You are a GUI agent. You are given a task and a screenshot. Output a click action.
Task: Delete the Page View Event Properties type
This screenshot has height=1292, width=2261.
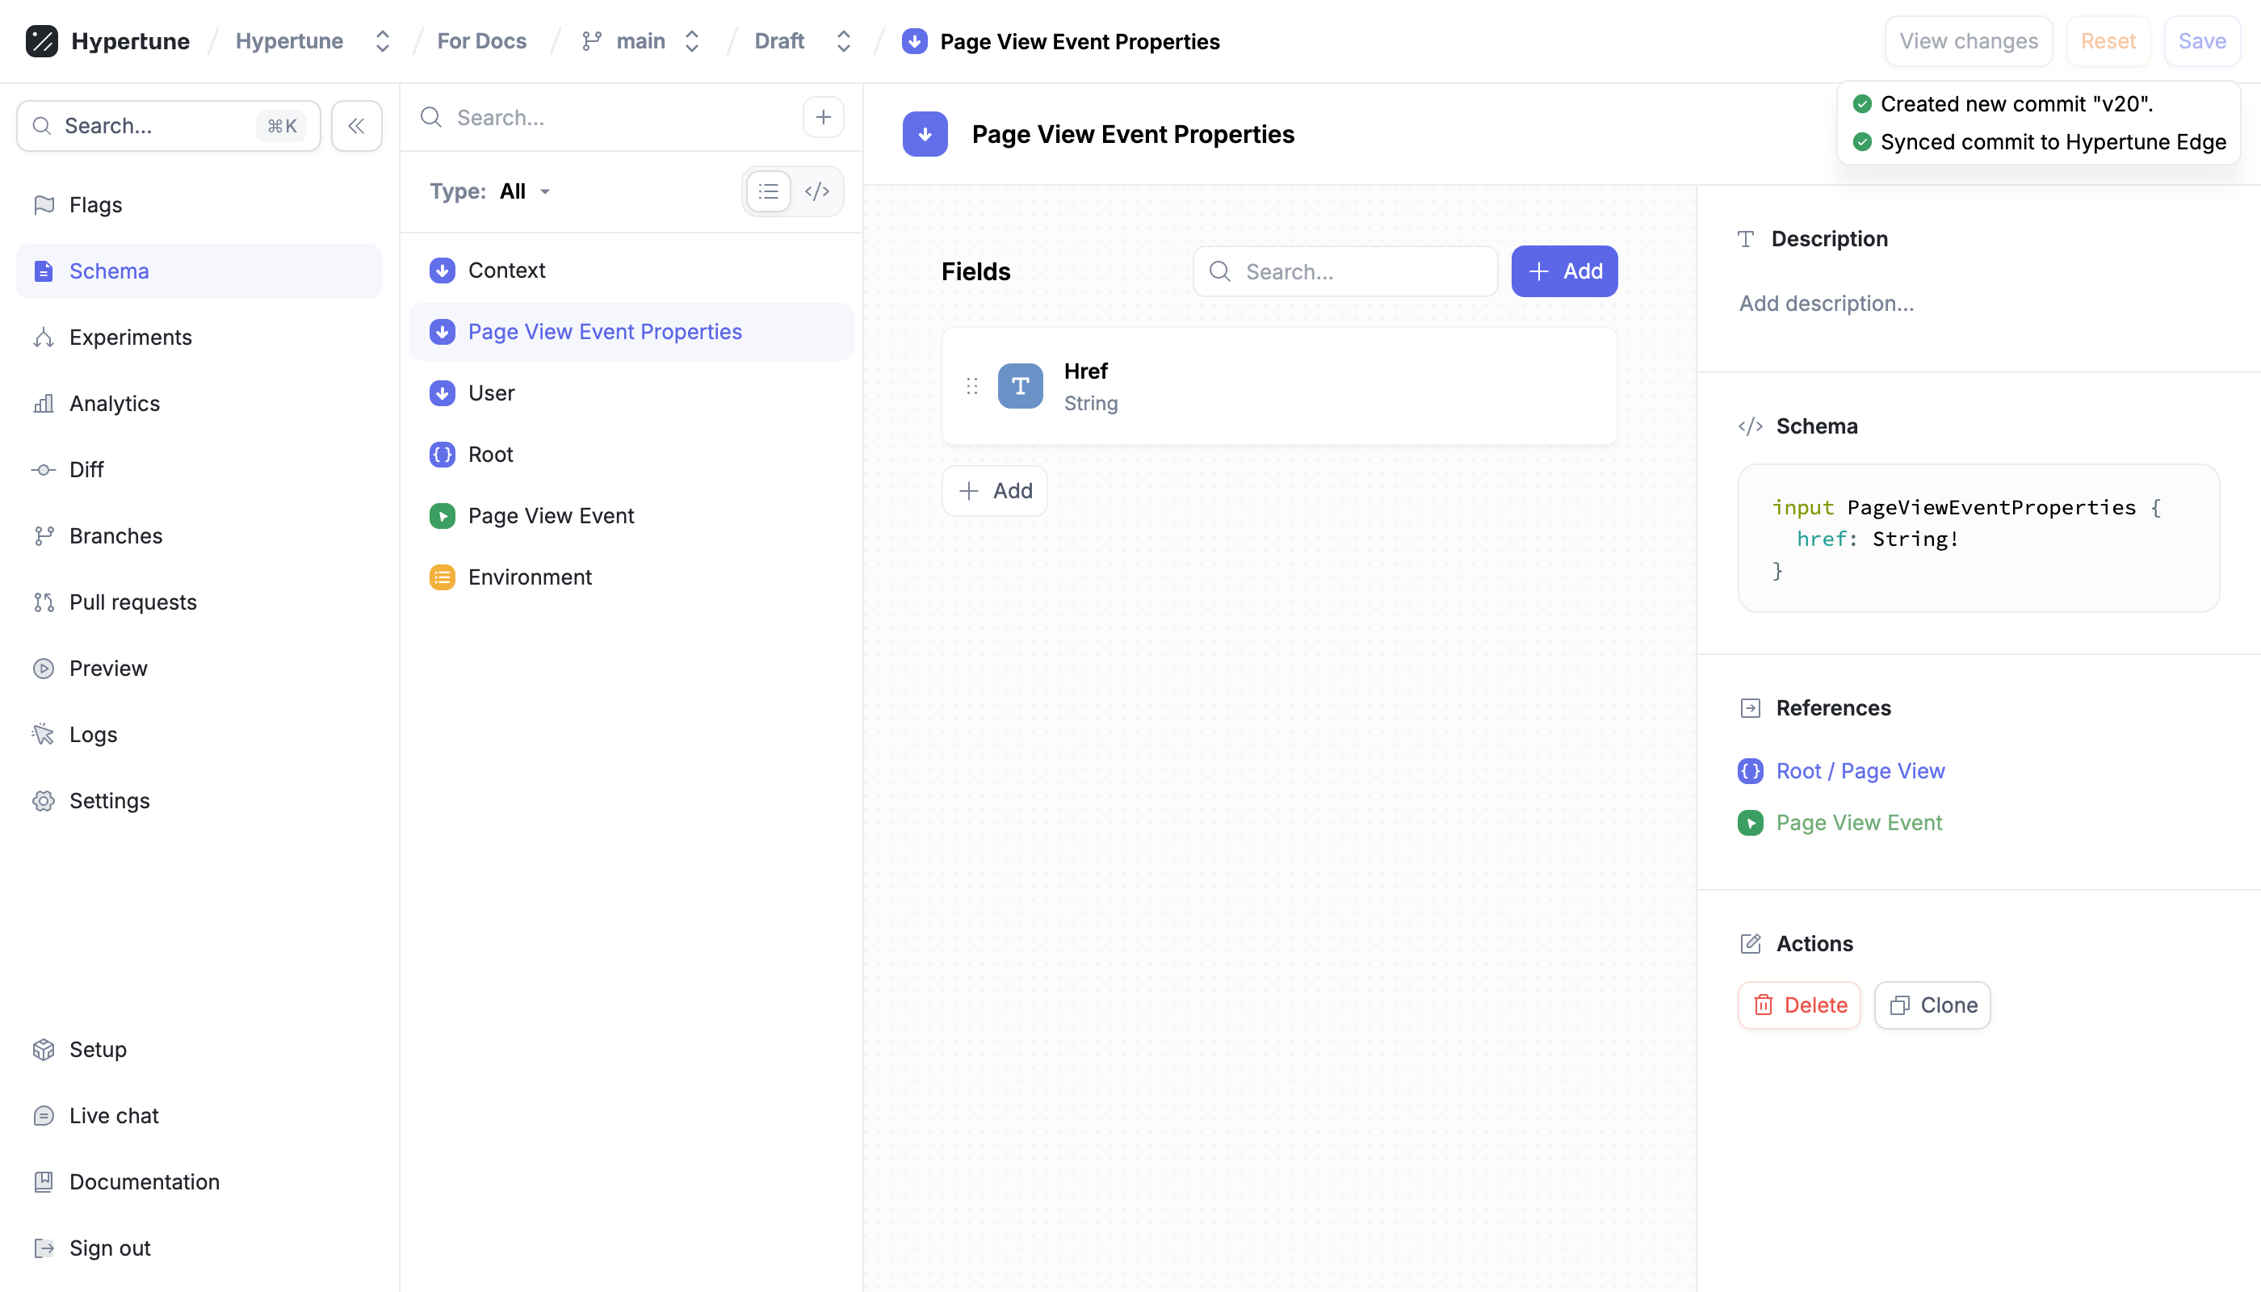[1798, 1005]
